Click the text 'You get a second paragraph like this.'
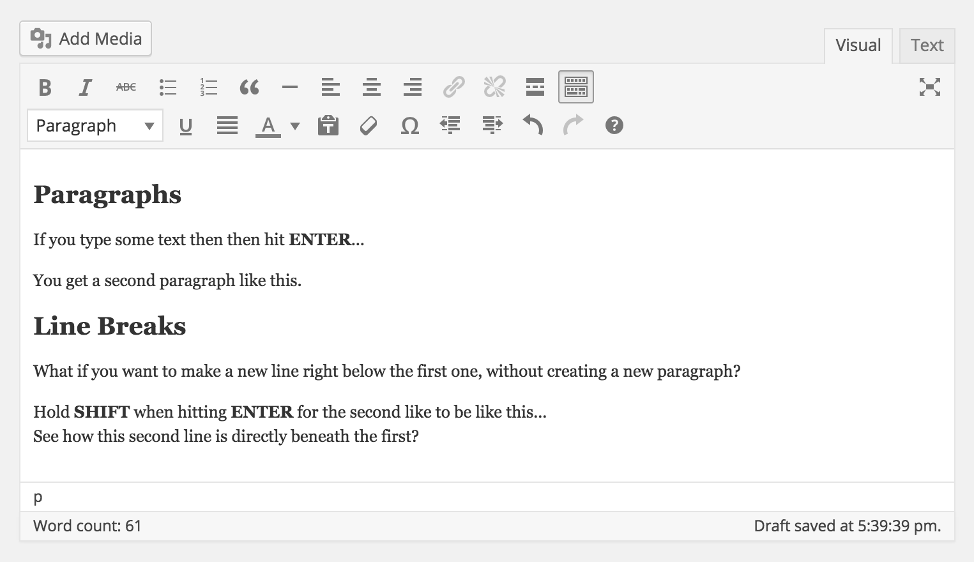974x562 pixels. 167,280
